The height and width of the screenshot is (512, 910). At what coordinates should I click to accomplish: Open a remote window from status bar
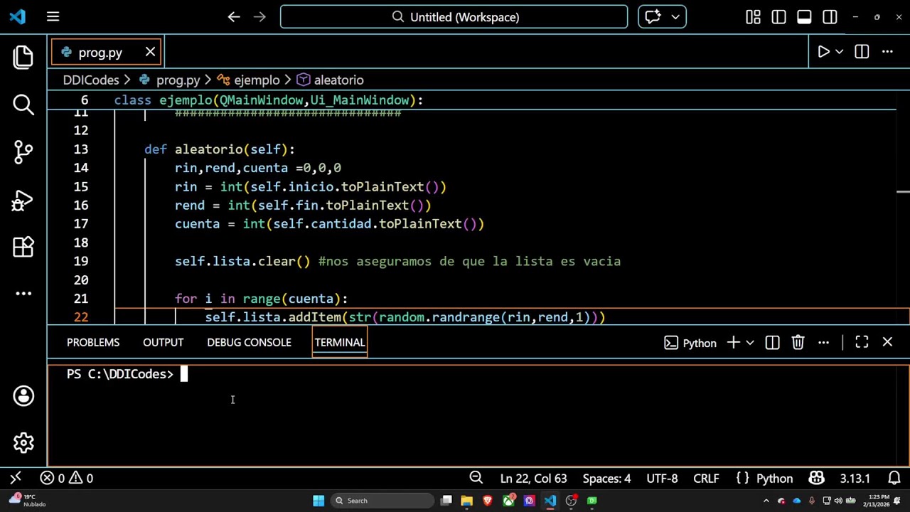click(16, 479)
